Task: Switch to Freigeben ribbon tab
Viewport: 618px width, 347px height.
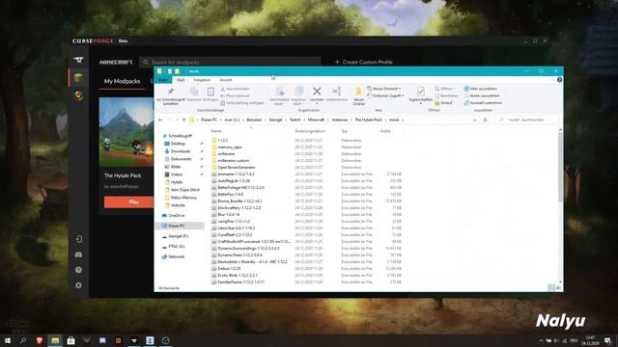Action: point(202,80)
